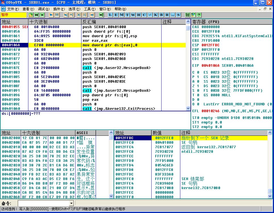Select stack entry at 0012FFC0
Viewport: 274px width, 213px height.
[x=191, y=142]
